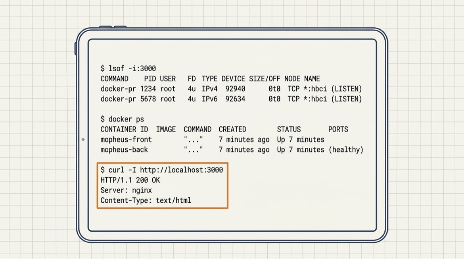Click the PID 1234 docker-pr row
Image resolution: width=464 pixels, height=259 pixels.
(231, 89)
